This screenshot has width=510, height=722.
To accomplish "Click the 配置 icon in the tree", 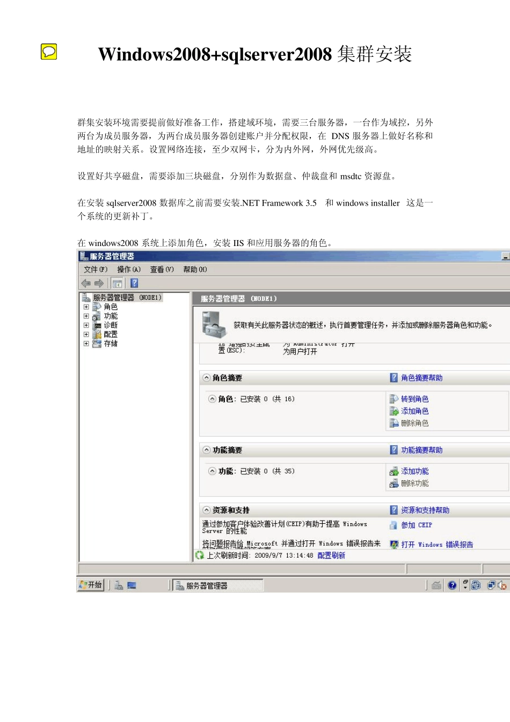I will tap(97, 334).
